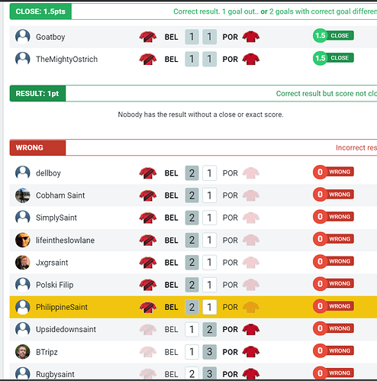
Task: Click Belgium shirt icon in TheMightyOstrich row
Action: [148, 59]
